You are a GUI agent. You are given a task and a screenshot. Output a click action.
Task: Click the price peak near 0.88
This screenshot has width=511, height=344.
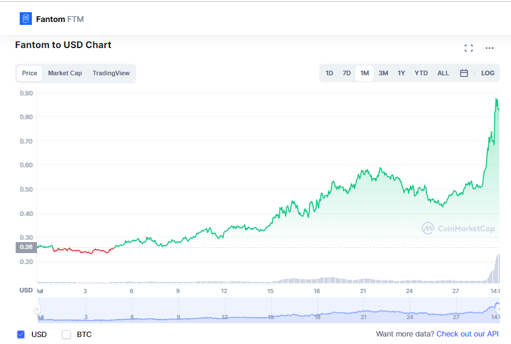497,99
